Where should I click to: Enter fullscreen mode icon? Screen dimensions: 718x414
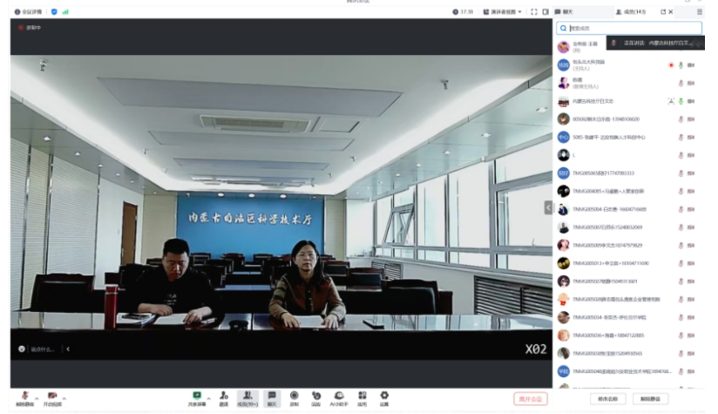pyautogui.click(x=534, y=12)
